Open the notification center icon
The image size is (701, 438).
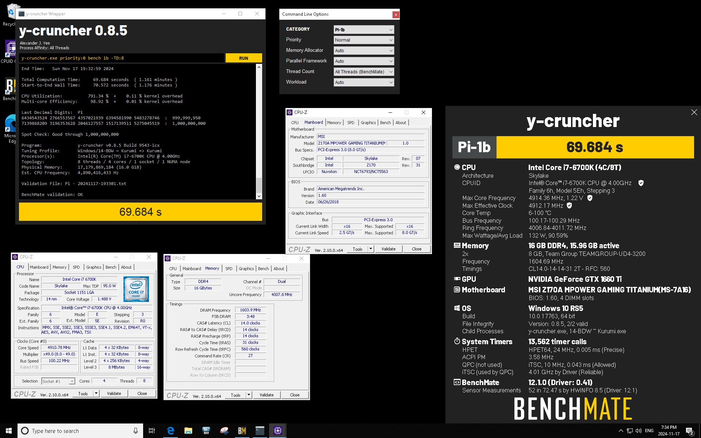690,431
